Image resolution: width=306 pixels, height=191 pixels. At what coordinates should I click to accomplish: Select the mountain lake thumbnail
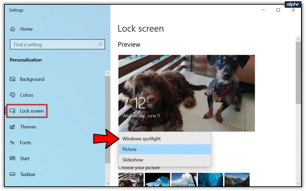237,179
